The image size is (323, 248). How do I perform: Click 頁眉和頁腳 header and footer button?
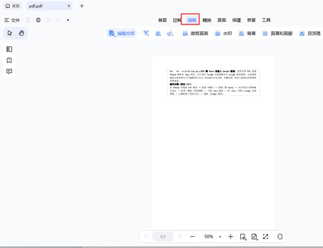coord(277,33)
